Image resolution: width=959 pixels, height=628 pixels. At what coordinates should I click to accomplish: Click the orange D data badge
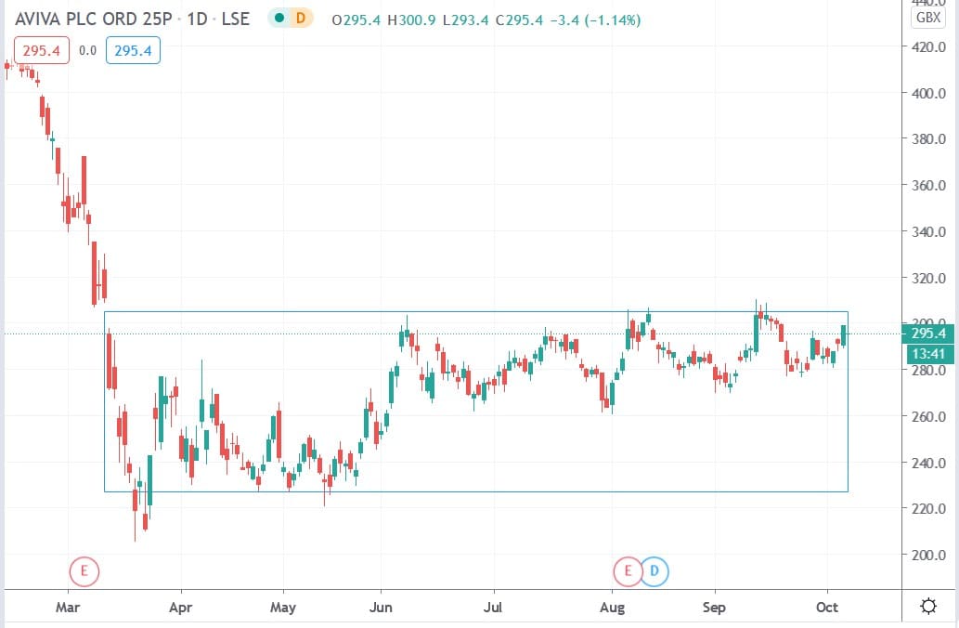[300, 20]
